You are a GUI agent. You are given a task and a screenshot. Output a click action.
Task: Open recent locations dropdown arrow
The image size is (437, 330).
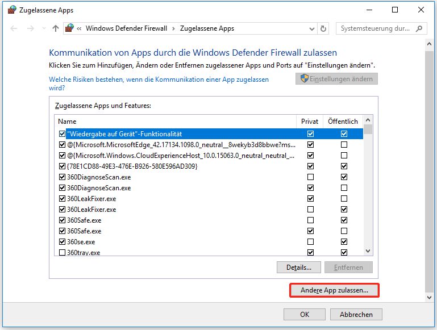click(44, 28)
